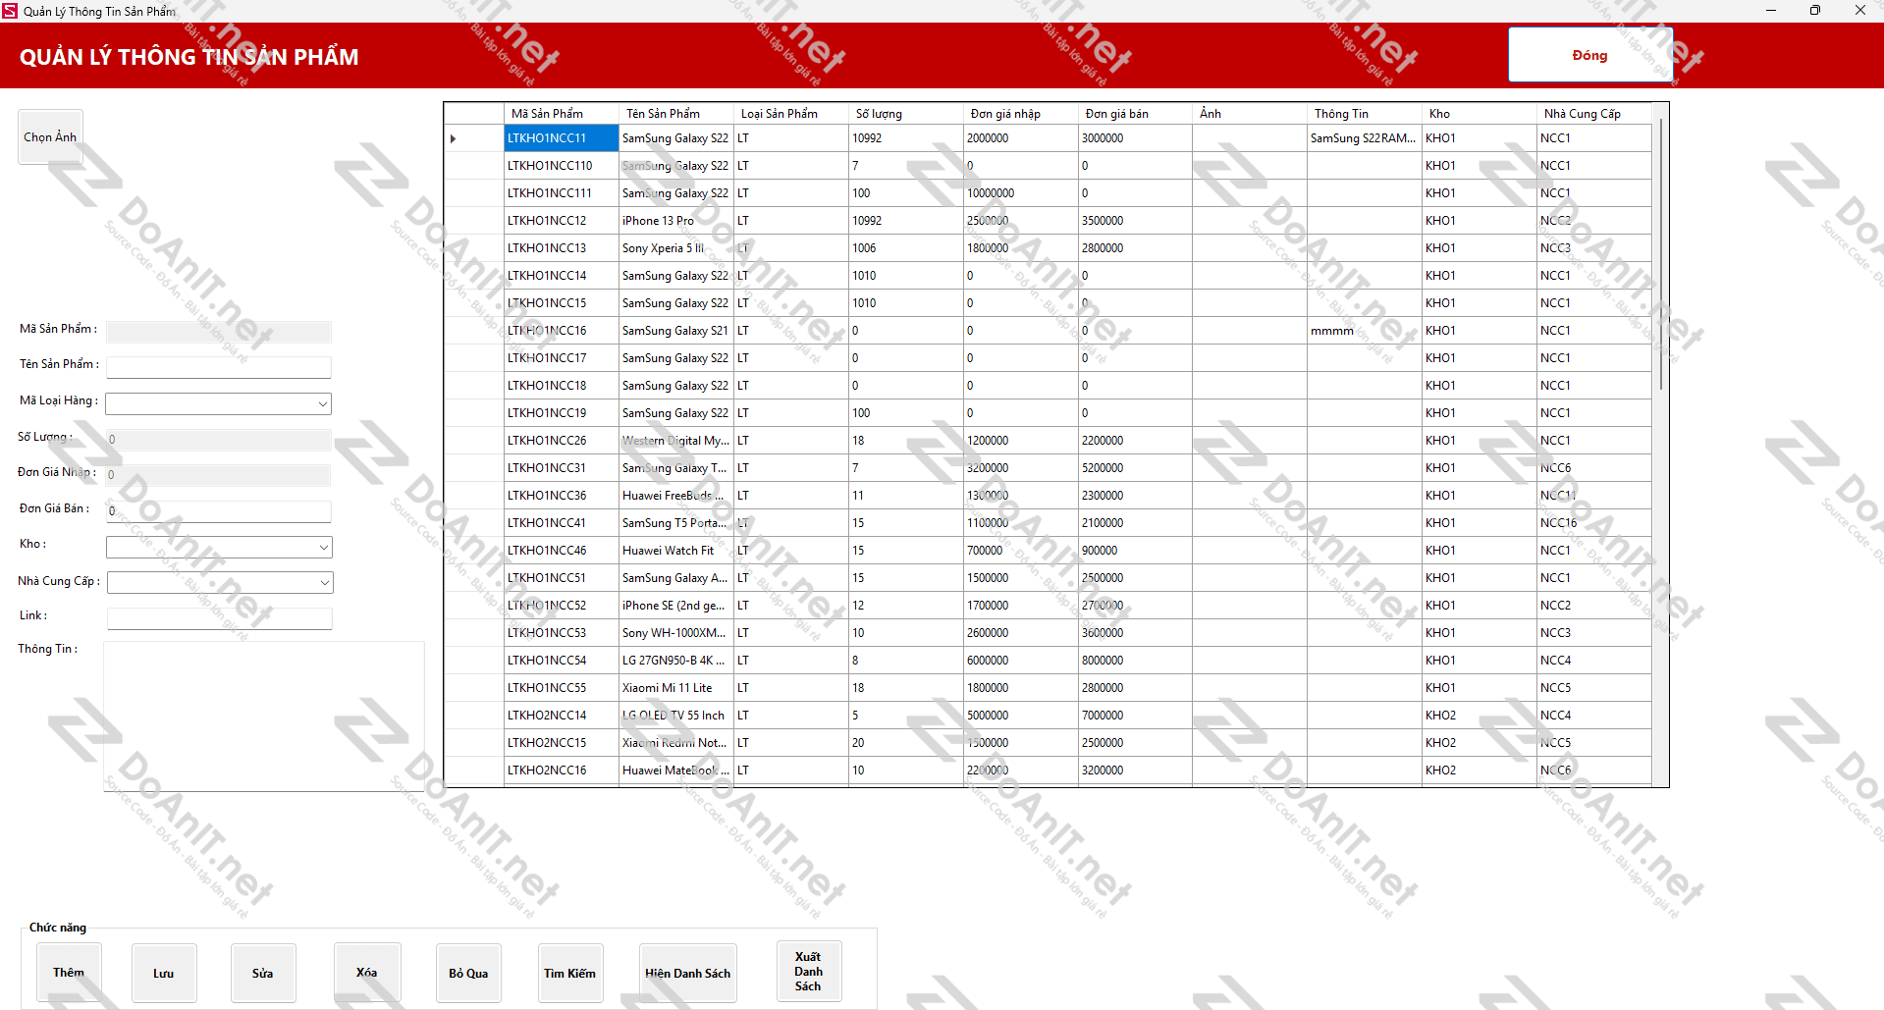Select cell LTKHO1NCC26

pos(562,441)
